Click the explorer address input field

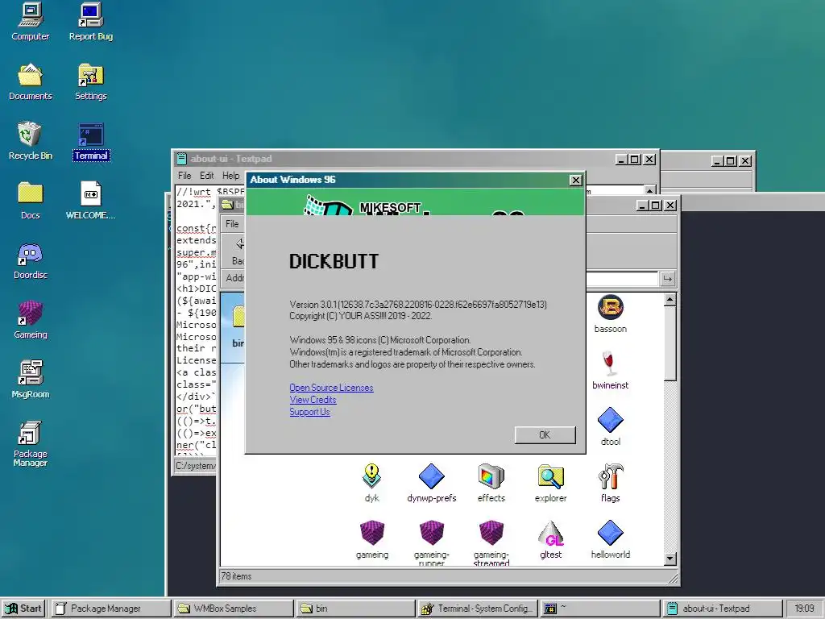(x=621, y=279)
